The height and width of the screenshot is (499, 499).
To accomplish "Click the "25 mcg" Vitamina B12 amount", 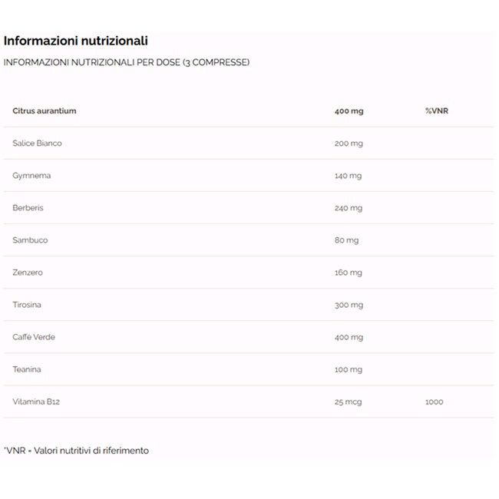I will pyautogui.click(x=348, y=402).
